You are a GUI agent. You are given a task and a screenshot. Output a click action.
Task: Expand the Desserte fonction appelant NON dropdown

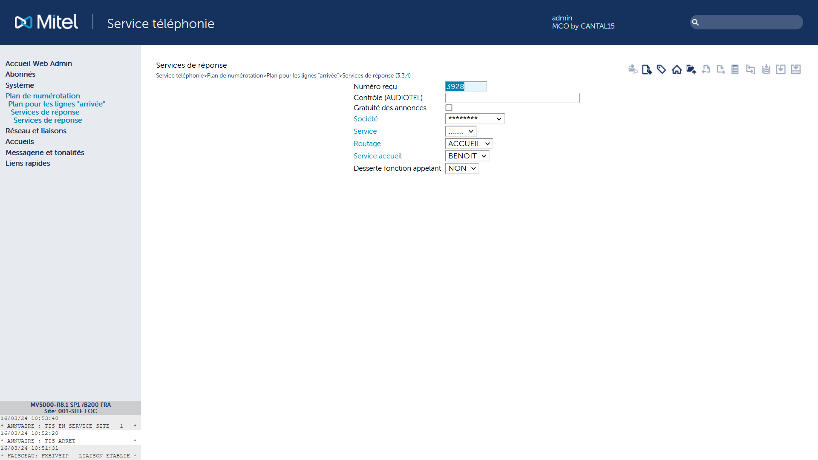pyautogui.click(x=461, y=168)
